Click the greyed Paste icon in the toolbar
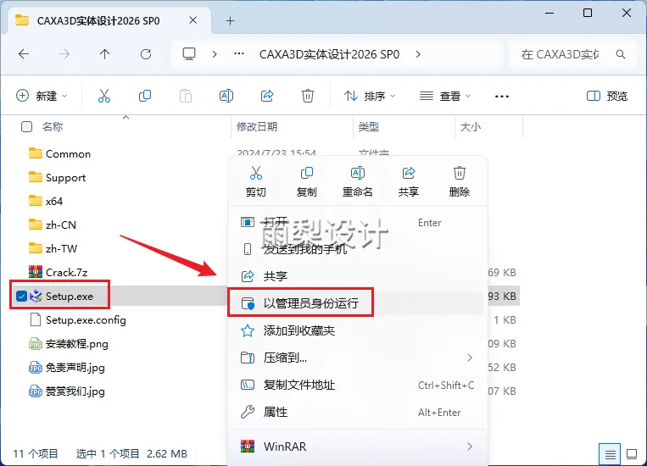Image resolution: width=647 pixels, height=466 pixels. tap(185, 96)
